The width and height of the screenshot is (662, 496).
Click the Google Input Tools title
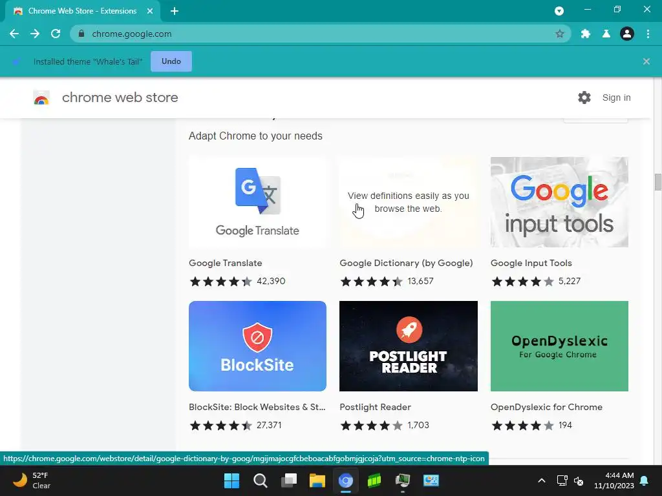(531, 263)
